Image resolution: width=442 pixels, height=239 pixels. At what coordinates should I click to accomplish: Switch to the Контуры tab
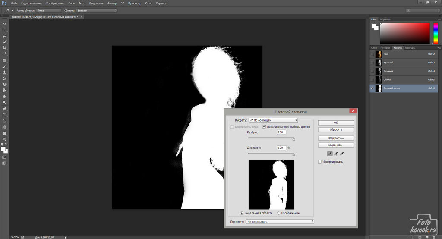pos(410,48)
